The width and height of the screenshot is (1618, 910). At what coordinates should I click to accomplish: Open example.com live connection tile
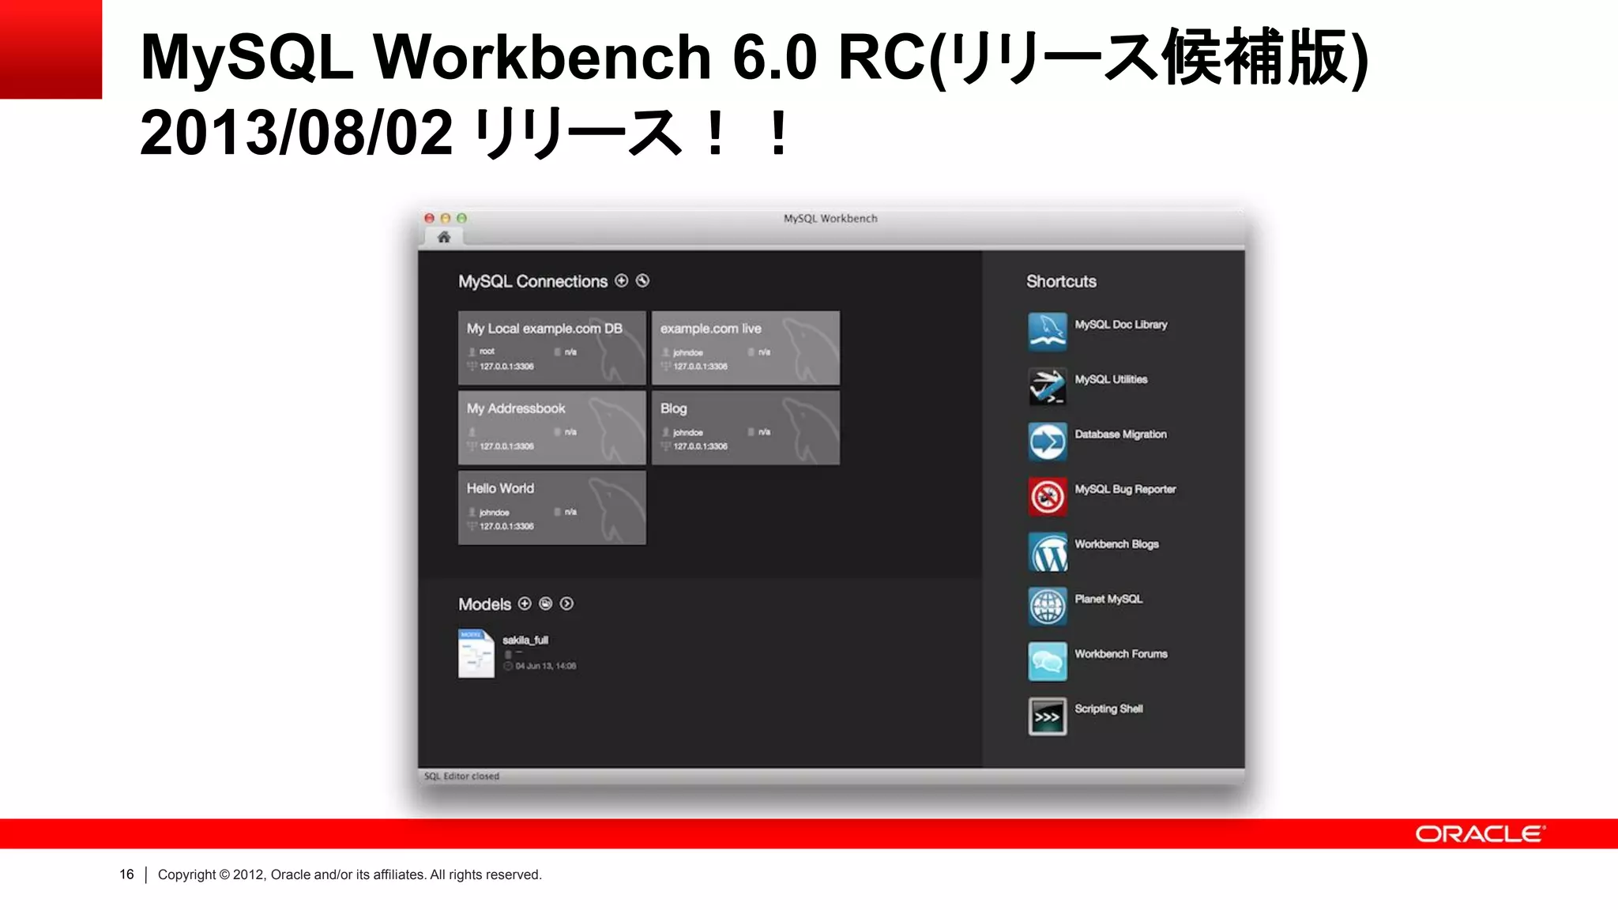745,348
